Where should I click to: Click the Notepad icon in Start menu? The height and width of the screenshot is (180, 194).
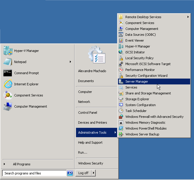8,62
